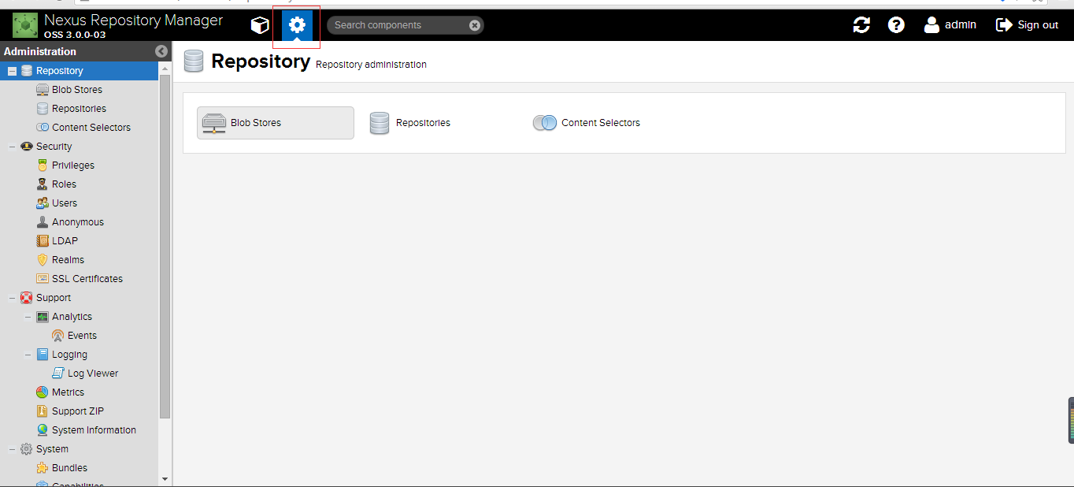Clear the search components field

[x=475, y=25]
